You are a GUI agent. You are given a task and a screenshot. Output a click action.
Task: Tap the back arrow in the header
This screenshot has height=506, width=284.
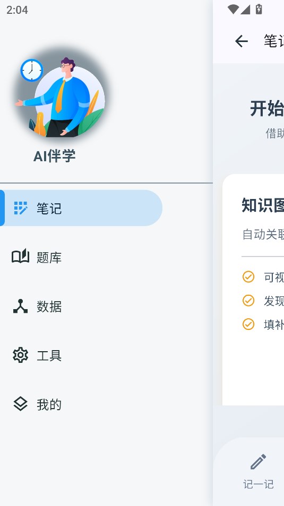(242, 42)
